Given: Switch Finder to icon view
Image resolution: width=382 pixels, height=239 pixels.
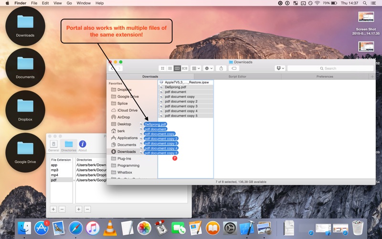Looking at the screenshot, I should 162,68.
